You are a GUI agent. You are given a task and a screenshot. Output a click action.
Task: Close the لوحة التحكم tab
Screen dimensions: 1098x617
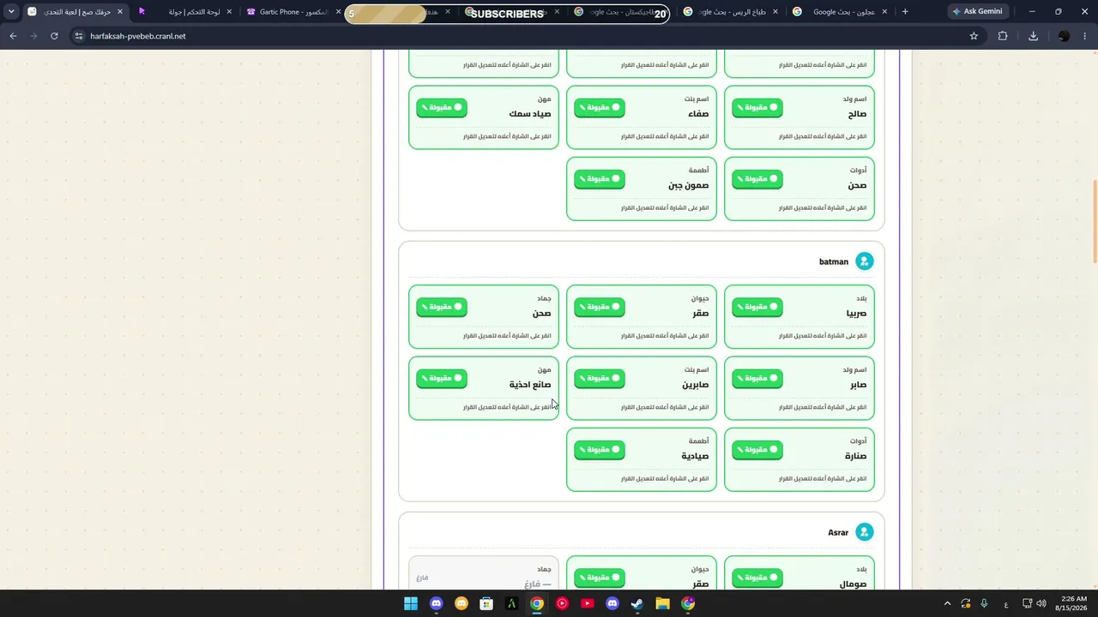(229, 12)
